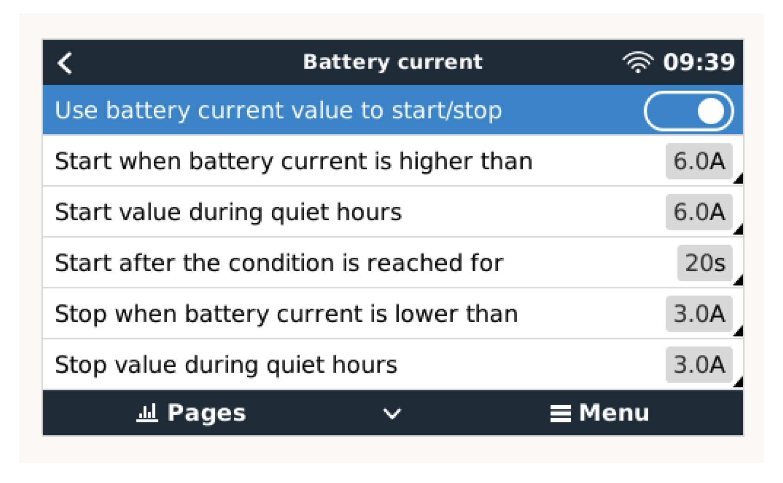Click the WiFi signal icon
This screenshot has width=783, height=483.
[638, 63]
